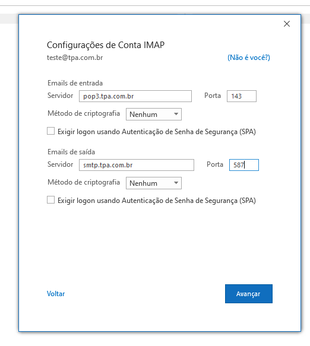Screen dimensions: 310x346
Task: Open the incoming mail encryption method dropdown
Action: click(154, 115)
